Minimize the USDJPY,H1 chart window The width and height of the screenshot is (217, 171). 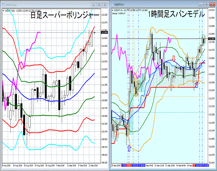201,5
